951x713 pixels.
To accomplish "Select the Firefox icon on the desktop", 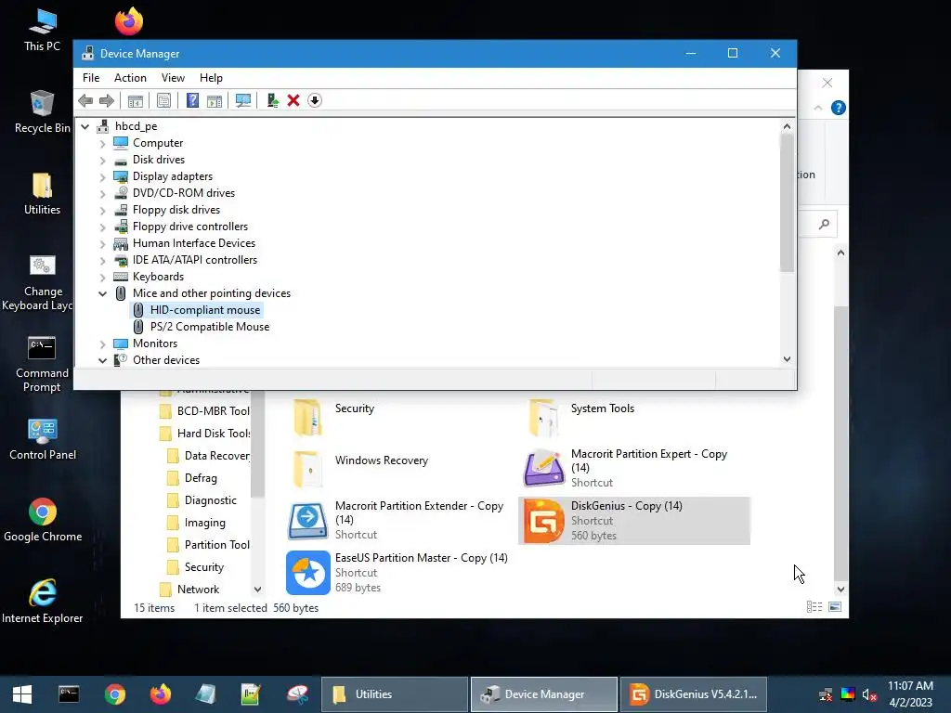I will pos(129,21).
